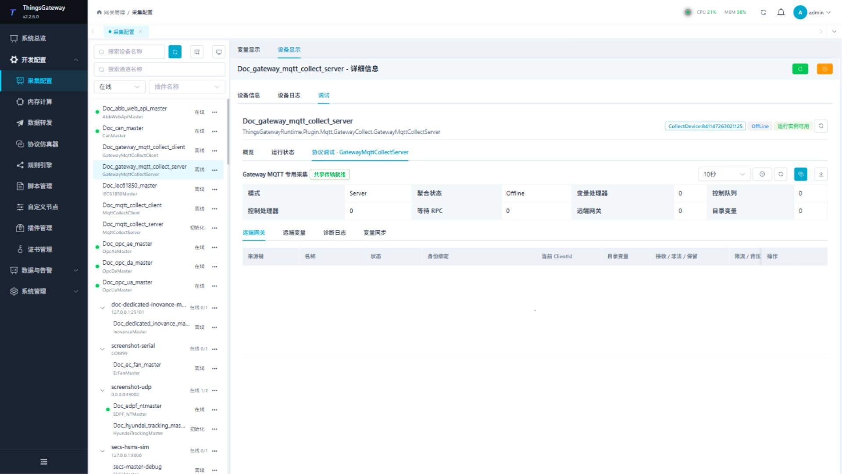The image size is (842, 474).
Task: Click the blue refresh device list button
Action: [175, 52]
